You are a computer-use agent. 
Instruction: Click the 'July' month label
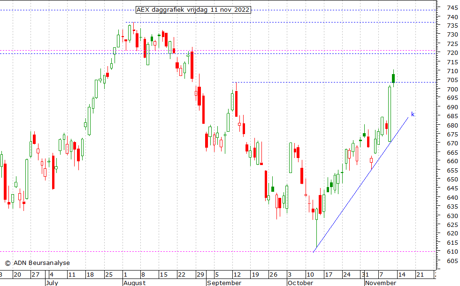pyautogui.click(x=52, y=283)
